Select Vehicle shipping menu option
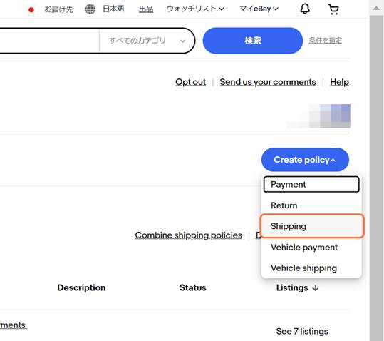The width and height of the screenshot is (384, 341). [x=311, y=268]
